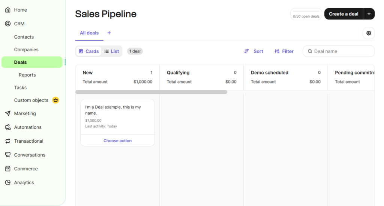
Task: Click $1,000.00 total amount in New column
Action: tap(143, 82)
